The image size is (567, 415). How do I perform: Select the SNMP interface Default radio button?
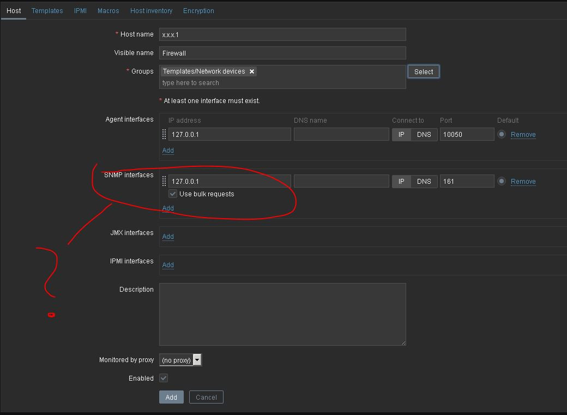tap(502, 182)
